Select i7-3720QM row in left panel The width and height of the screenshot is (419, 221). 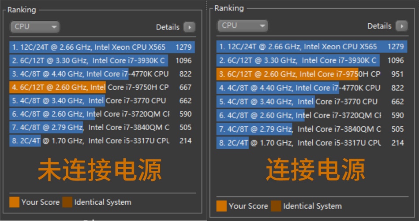click(102, 114)
